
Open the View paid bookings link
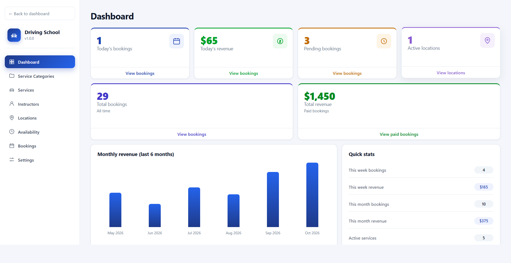pyautogui.click(x=399, y=134)
